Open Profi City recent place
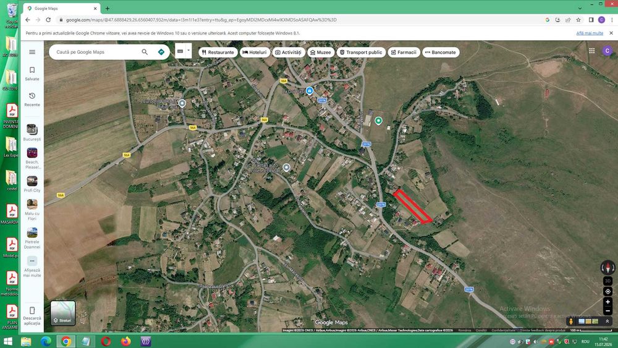 click(32, 184)
